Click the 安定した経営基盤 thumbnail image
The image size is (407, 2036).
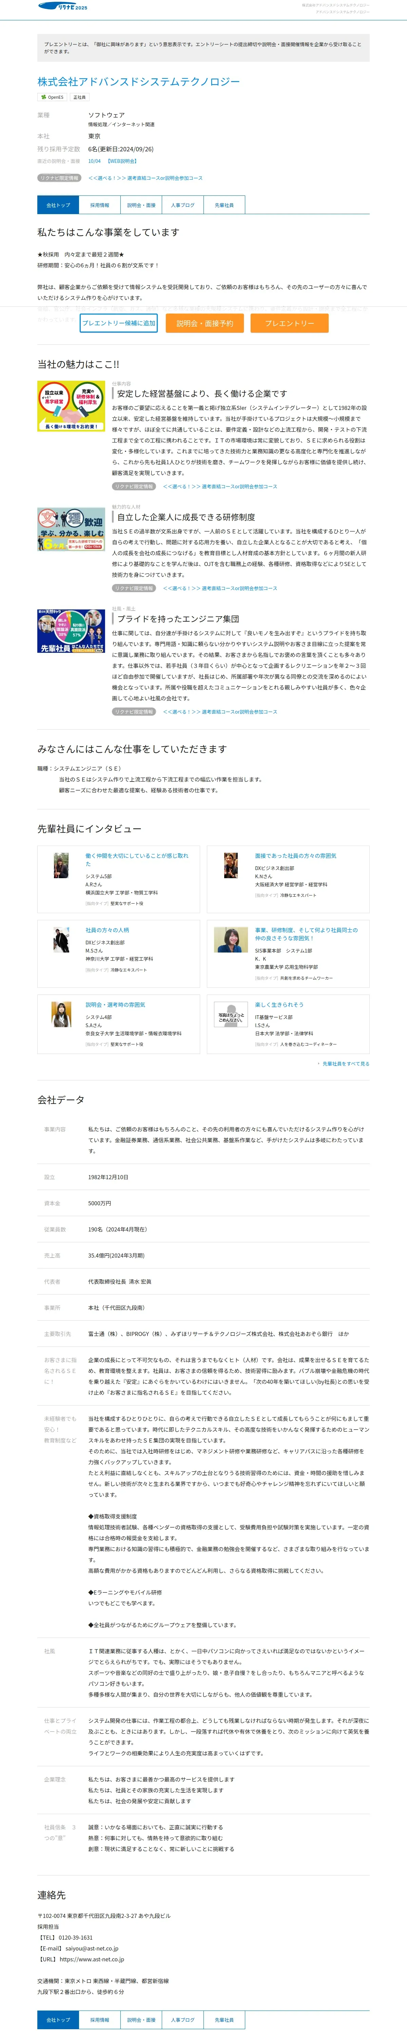(71, 406)
